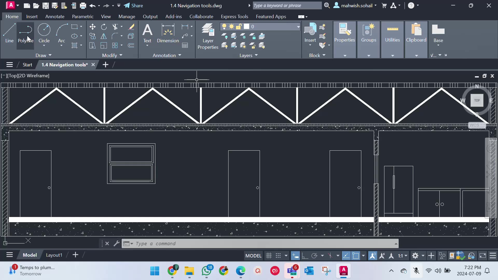
Task: Switch to Layout1
Action: click(x=54, y=255)
